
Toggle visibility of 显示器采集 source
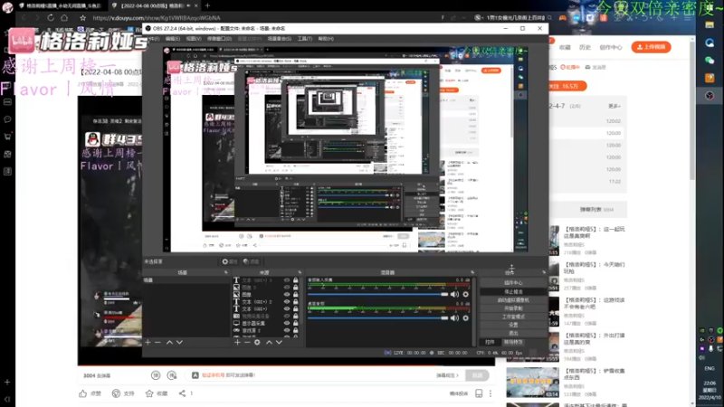click(287, 323)
